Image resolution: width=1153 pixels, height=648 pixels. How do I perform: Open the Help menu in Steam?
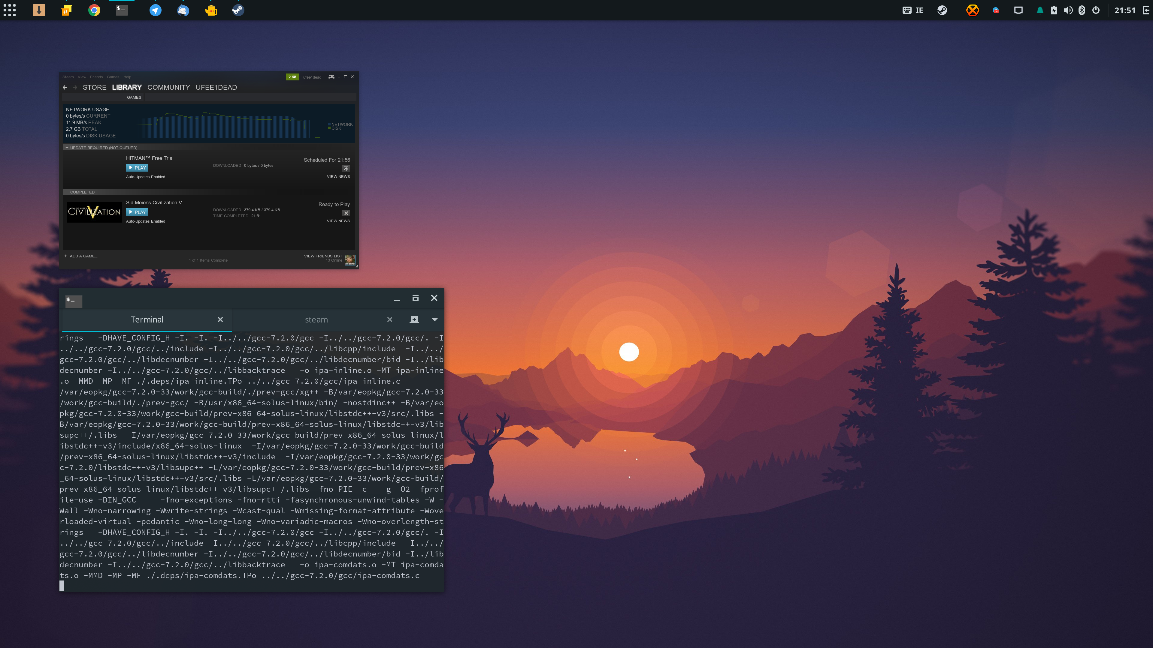point(127,77)
